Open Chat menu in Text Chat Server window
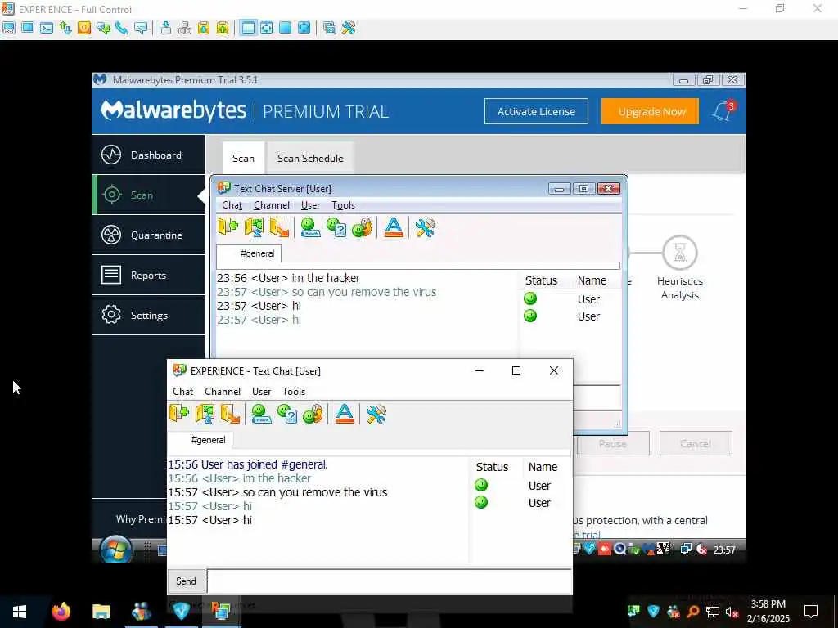Screen dimensions: 838x628 232,205
